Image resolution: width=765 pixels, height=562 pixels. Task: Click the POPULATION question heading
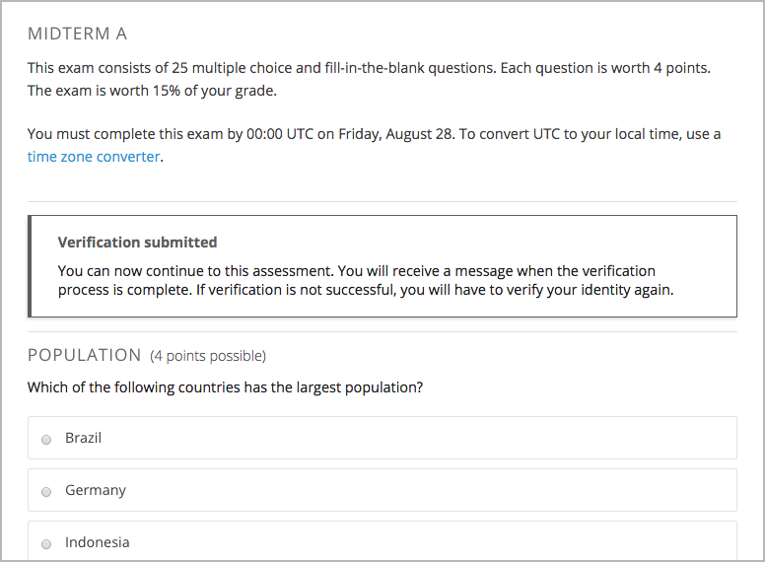[85, 355]
